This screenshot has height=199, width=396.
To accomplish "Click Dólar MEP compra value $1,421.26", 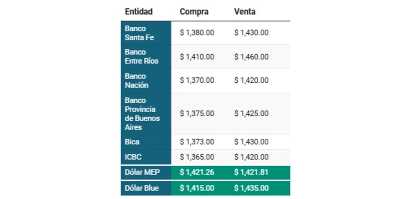I will pyautogui.click(x=197, y=172).
